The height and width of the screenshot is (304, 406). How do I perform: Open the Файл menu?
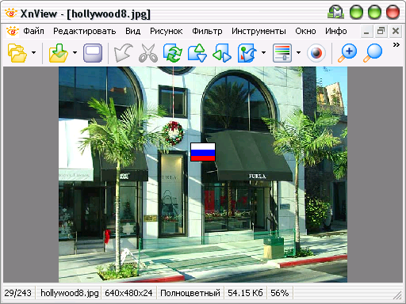(33, 31)
